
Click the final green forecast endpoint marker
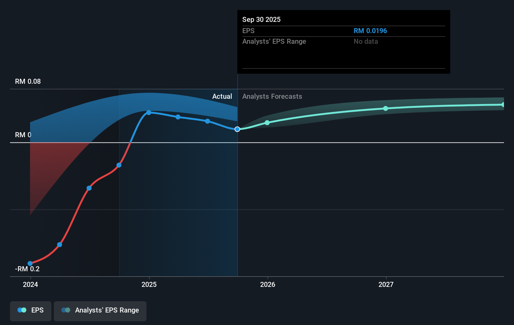point(504,104)
